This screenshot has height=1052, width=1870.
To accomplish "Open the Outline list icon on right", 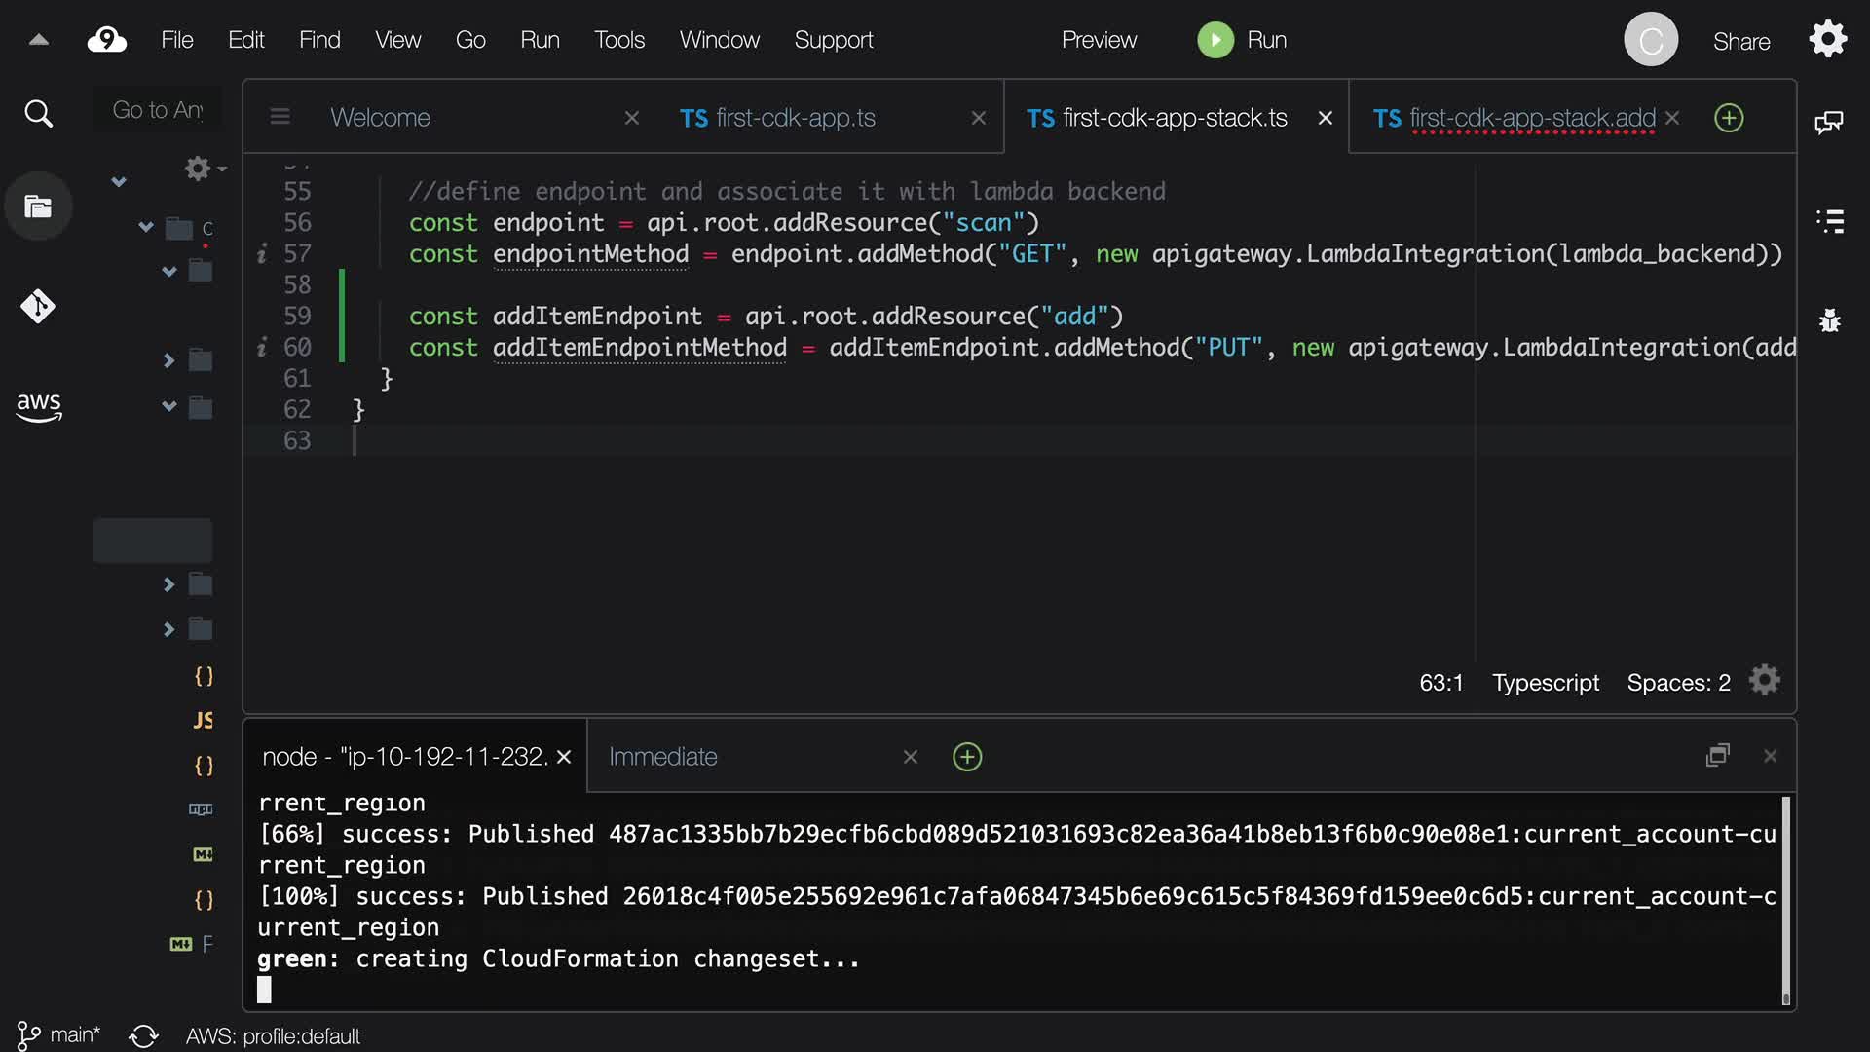I will (x=1830, y=221).
